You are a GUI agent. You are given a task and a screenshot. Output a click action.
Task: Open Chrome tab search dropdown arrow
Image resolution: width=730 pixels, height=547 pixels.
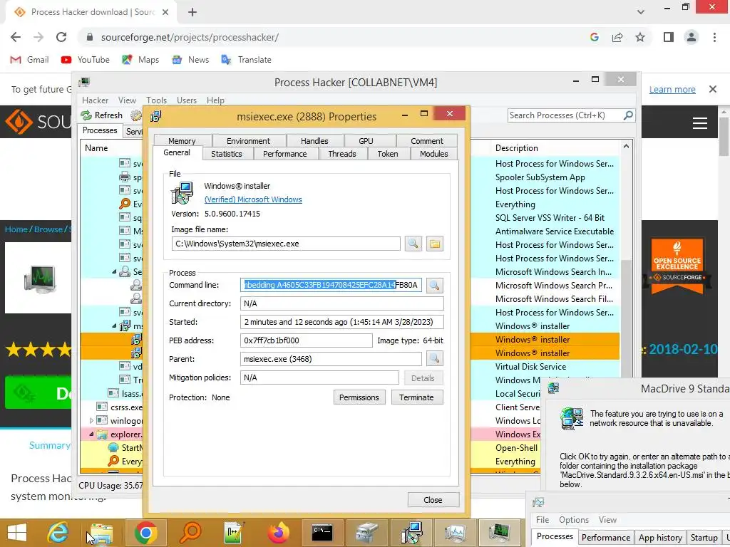coord(641,12)
